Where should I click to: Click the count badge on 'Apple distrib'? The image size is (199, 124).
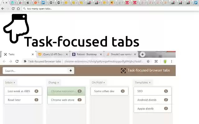coord(166,108)
